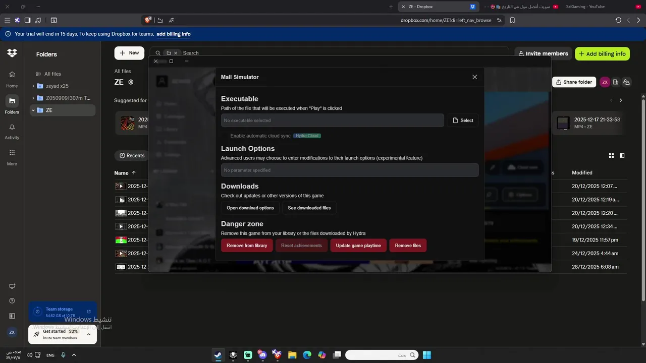The image size is (646, 363).
Task: Open a new browser tab
Action: click(x=391, y=7)
